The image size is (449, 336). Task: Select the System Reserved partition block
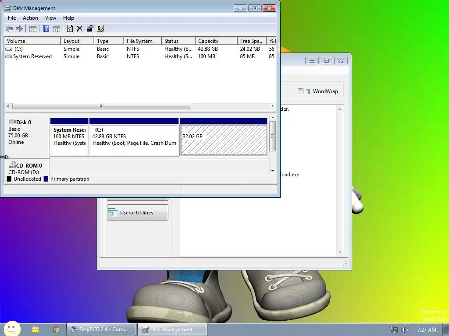69,137
